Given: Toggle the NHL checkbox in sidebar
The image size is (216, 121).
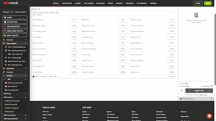Looking at the screenshot, I should click(x=5, y=79).
